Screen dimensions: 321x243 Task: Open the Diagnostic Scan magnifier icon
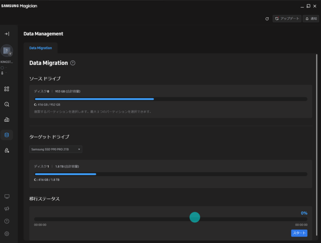click(x=7, y=104)
